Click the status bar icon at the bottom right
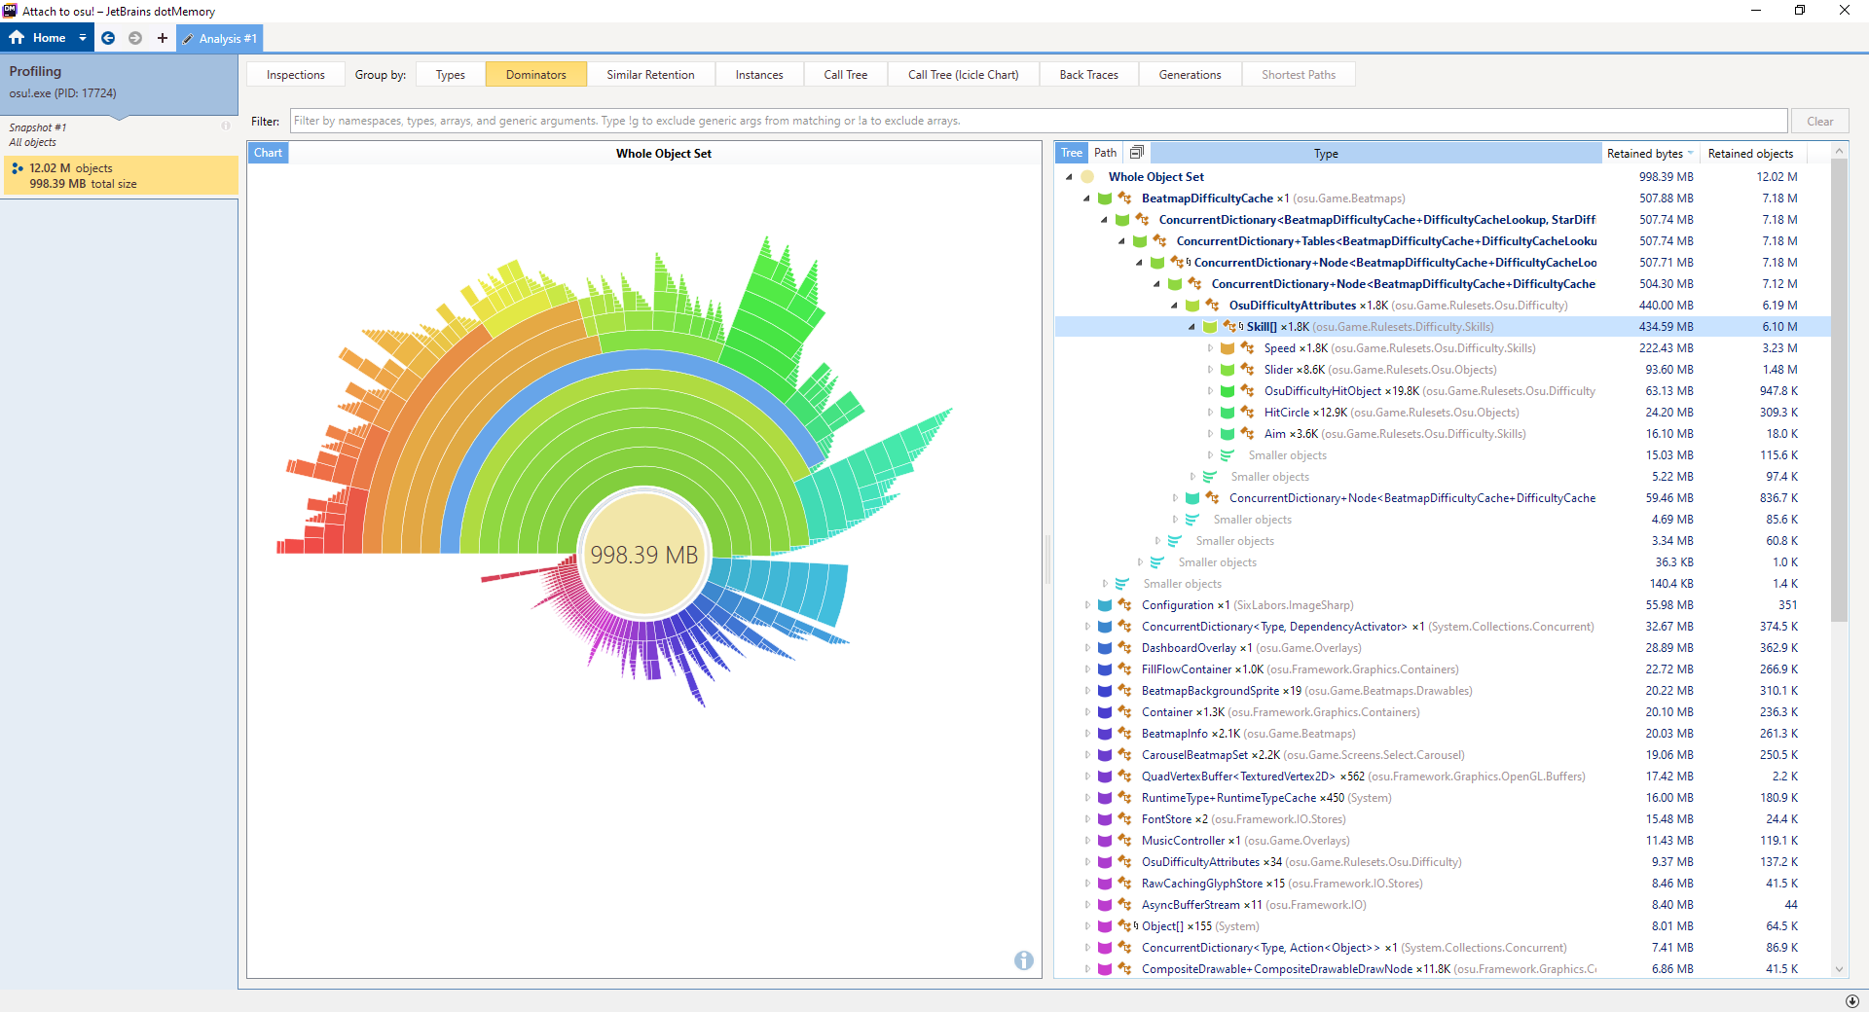This screenshot has height=1012, width=1869. [x=1852, y=1001]
